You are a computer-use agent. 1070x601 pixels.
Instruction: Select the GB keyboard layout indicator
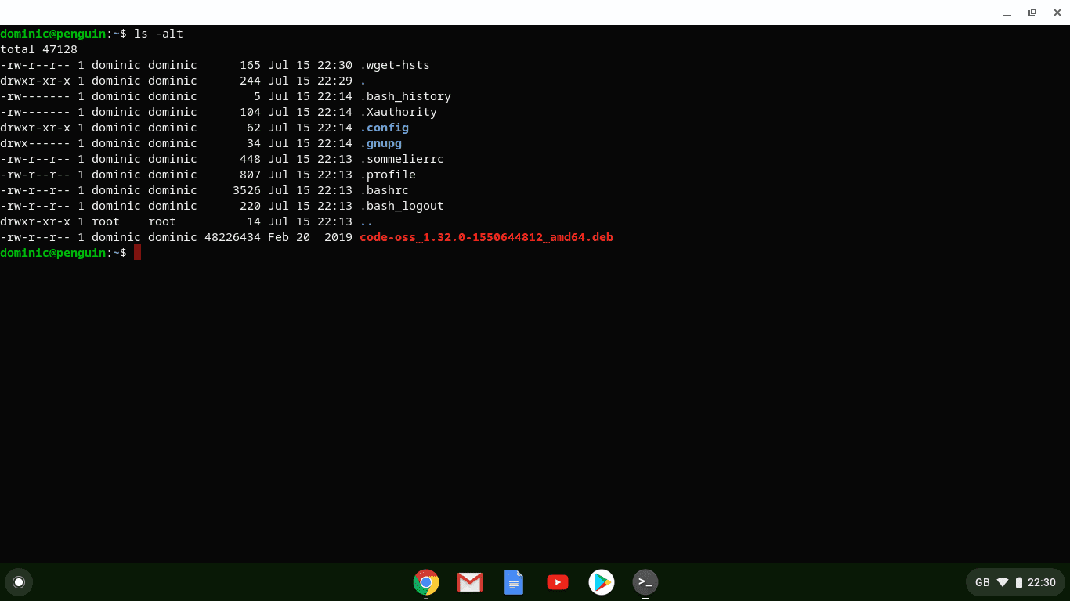(x=981, y=582)
